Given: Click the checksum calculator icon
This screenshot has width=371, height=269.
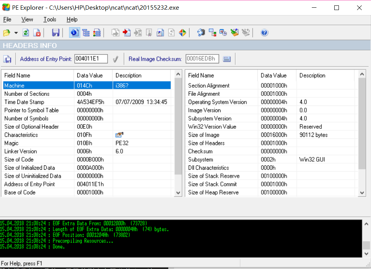Looking at the screenshot, I should (227, 59).
